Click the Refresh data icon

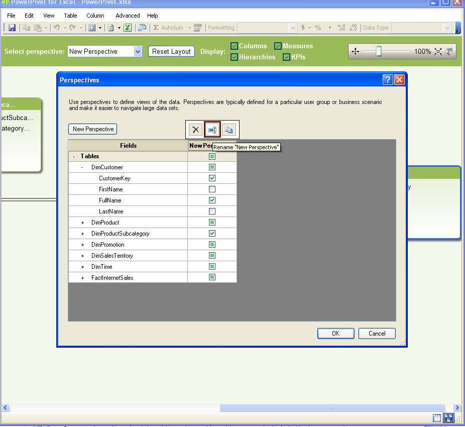(111, 28)
